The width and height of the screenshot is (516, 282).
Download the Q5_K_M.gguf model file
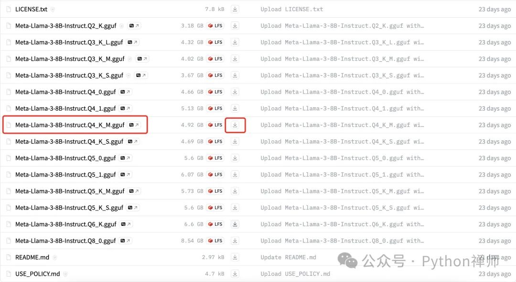click(x=235, y=191)
